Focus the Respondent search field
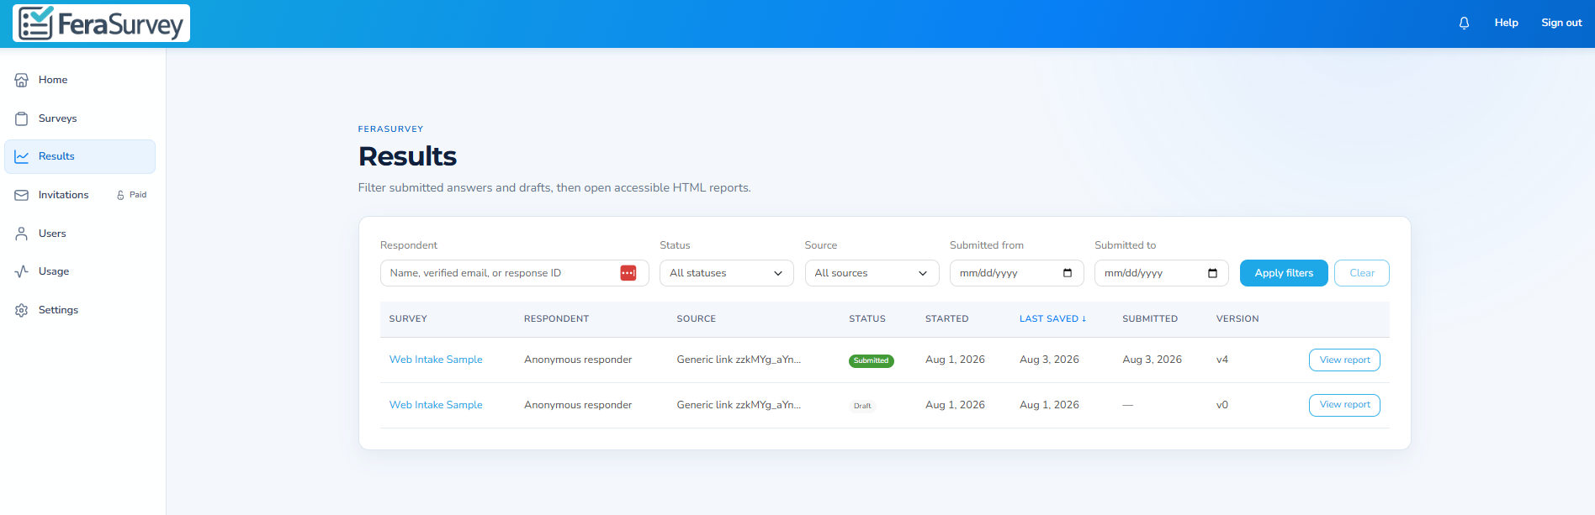The image size is (1595, 515). [514, 273]
